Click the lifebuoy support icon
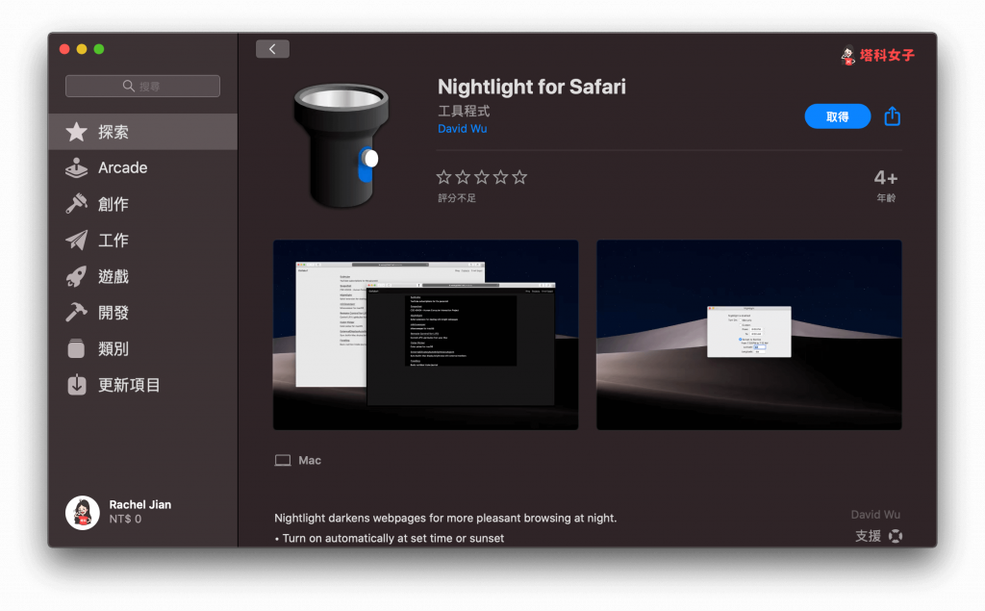Screen dimensions: 985x611 896,536
